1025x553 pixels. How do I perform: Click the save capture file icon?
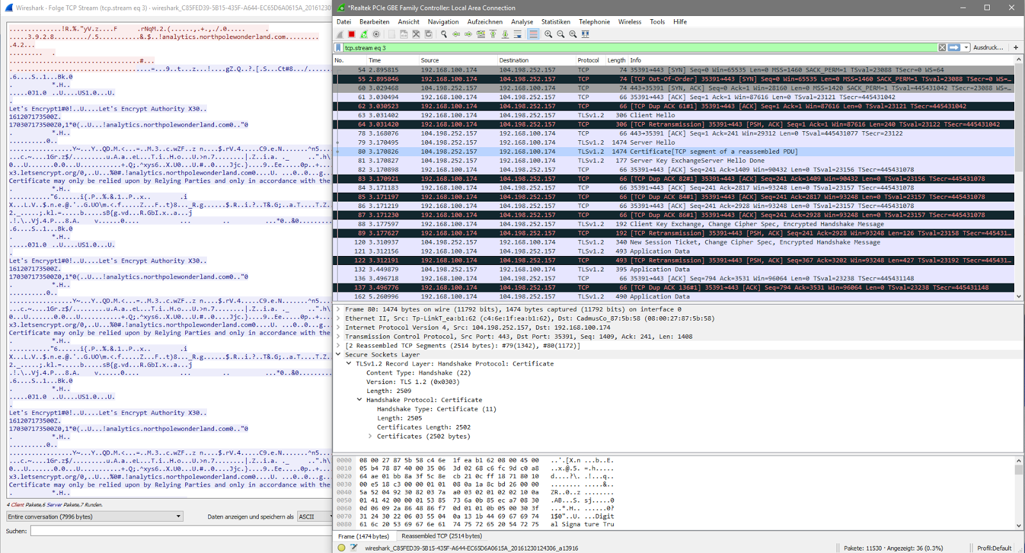pos(404,35)
